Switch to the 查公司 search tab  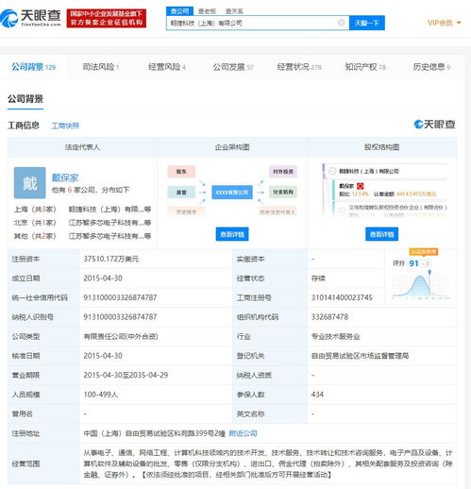click(x=179, y=11)
